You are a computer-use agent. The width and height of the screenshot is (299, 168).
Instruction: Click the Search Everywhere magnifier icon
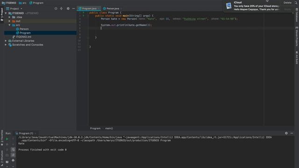[296, 3]
